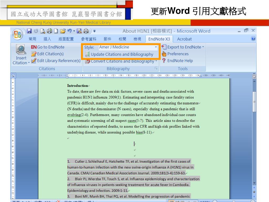The width and height of the screenshot is (269, 202).
Task: Create a new blank document icon
Action: click(x=56, y=31)
